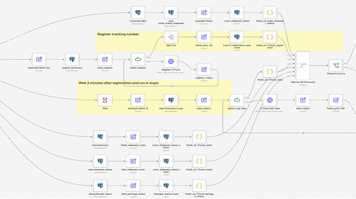Screen dimensions: 356x199
Task: Open the read order_status_shipment node
Action: pyautogui.click(x=171, y=13)
